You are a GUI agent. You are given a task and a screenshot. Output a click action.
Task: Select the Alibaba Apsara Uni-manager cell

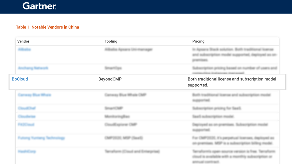click(x=129, y=49)
